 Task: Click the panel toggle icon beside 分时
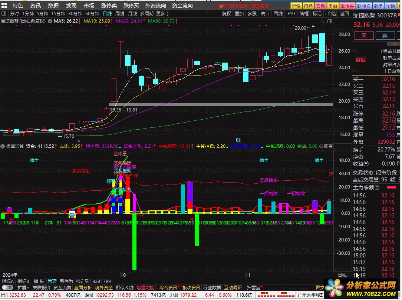[4, 14]
